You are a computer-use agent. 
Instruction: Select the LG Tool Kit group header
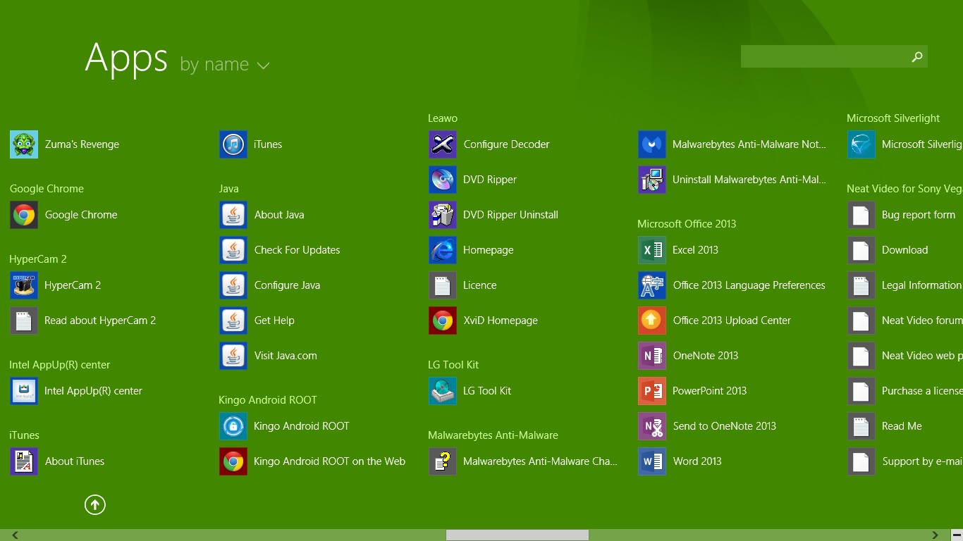pos(453,365)
